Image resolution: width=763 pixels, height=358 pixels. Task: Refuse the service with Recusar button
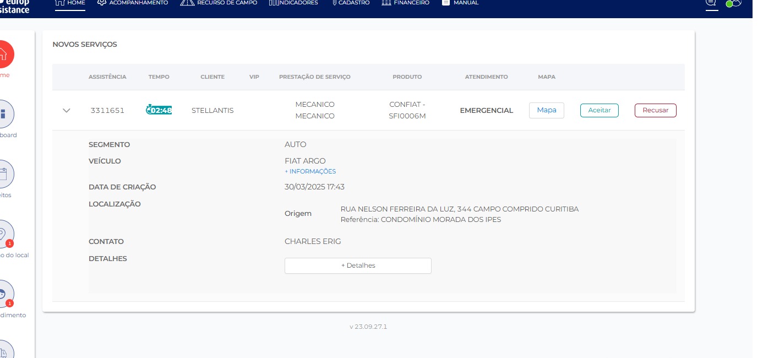pos(656,110)
